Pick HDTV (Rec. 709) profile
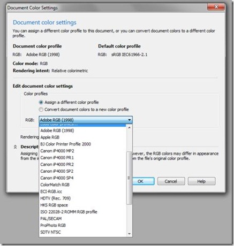234x246 pixels. pyautogui.click(x=83, y=198)
